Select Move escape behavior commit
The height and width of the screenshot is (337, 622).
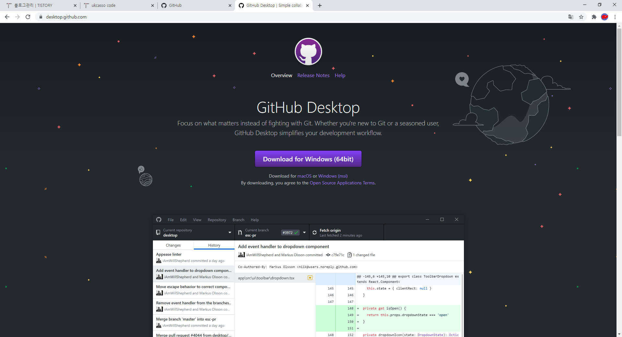point(194,290)
